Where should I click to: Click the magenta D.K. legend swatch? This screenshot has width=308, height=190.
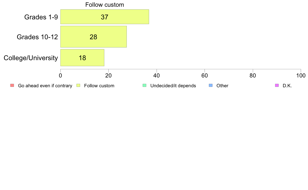[x=277, y=85]
